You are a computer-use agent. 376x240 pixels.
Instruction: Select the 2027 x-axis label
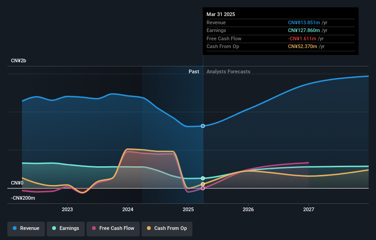point(309,209)
